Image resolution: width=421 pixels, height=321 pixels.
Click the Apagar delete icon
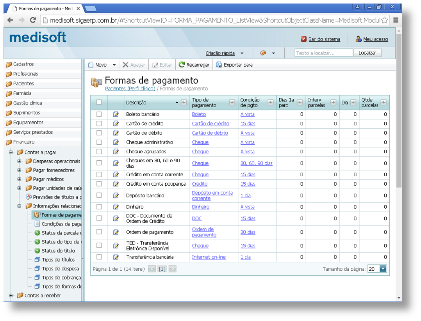(x=125, y=65)
